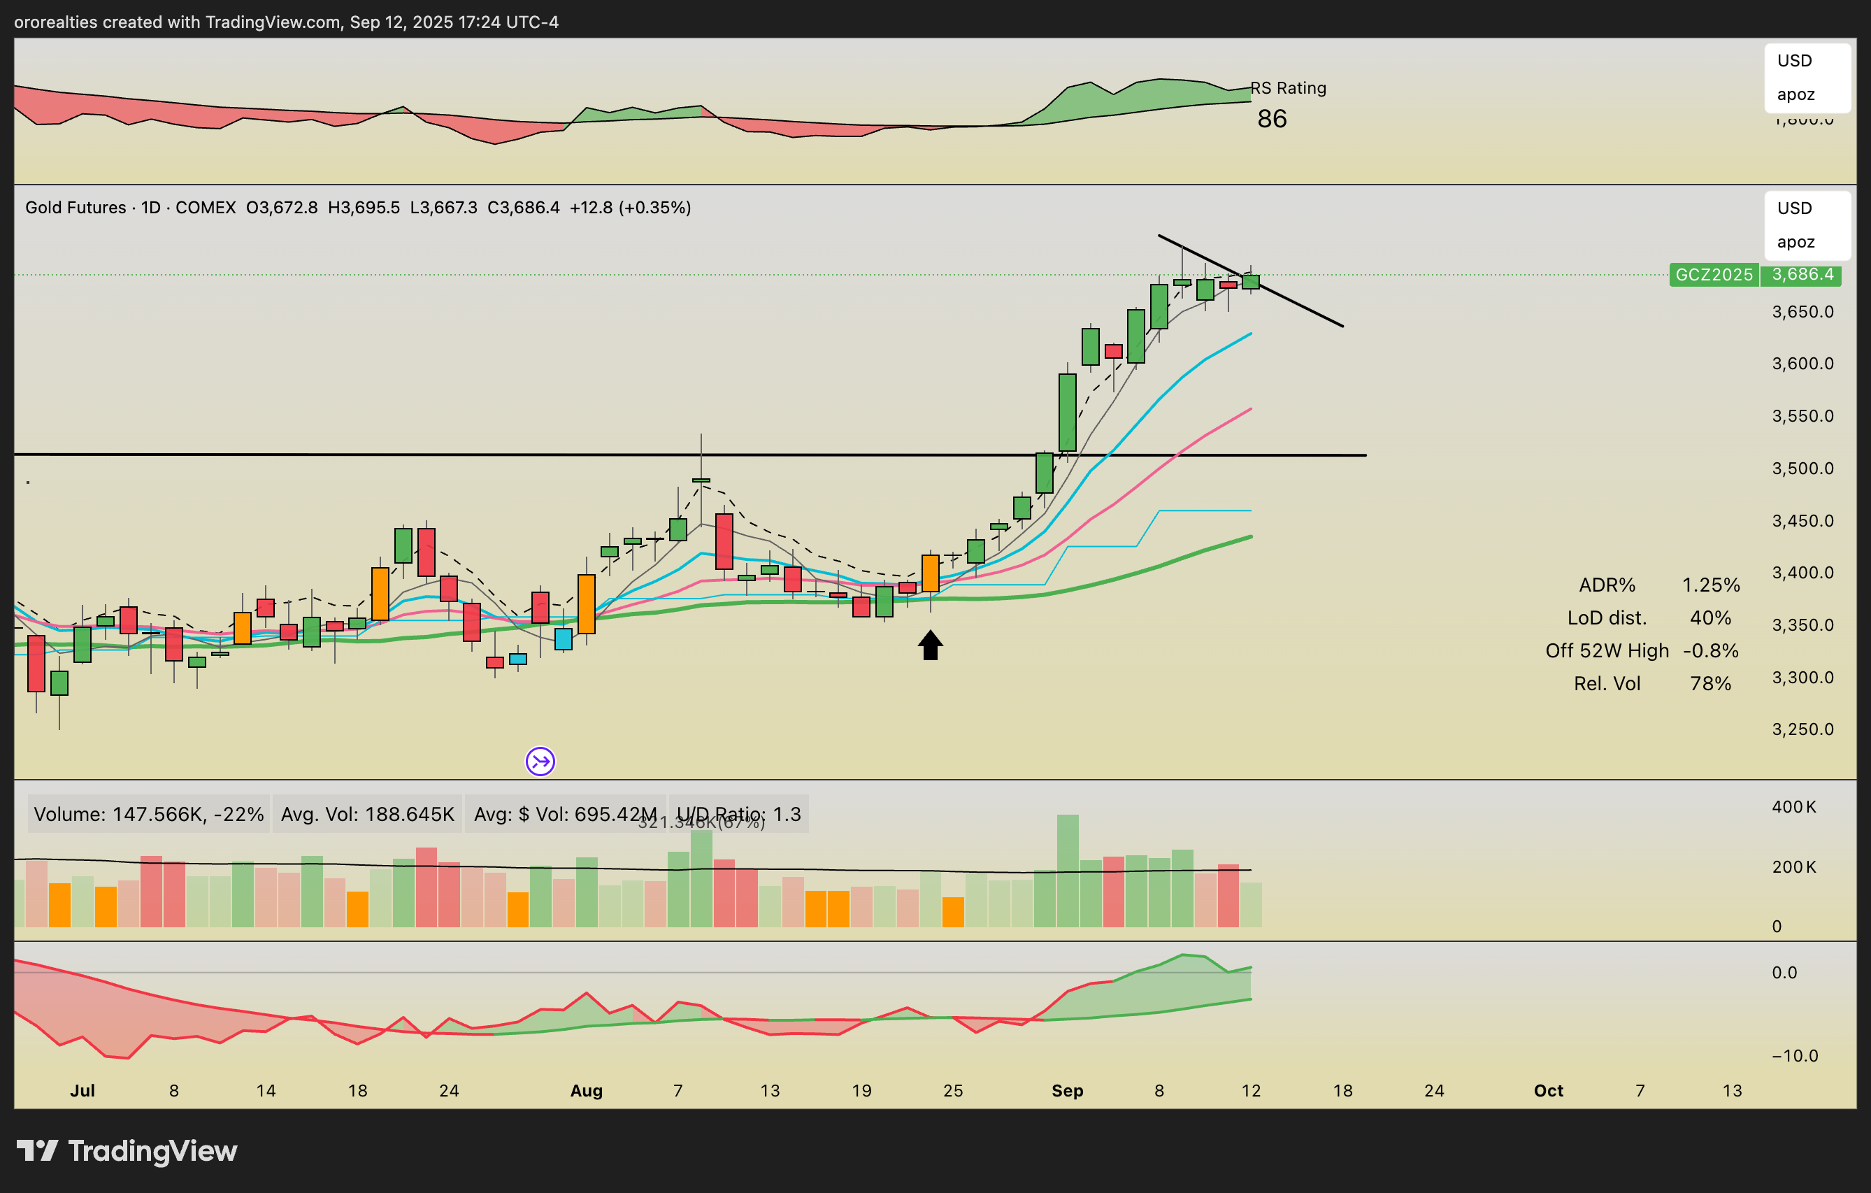
Task: Click the cyan candlestick near late July
Action: [564, 639]
